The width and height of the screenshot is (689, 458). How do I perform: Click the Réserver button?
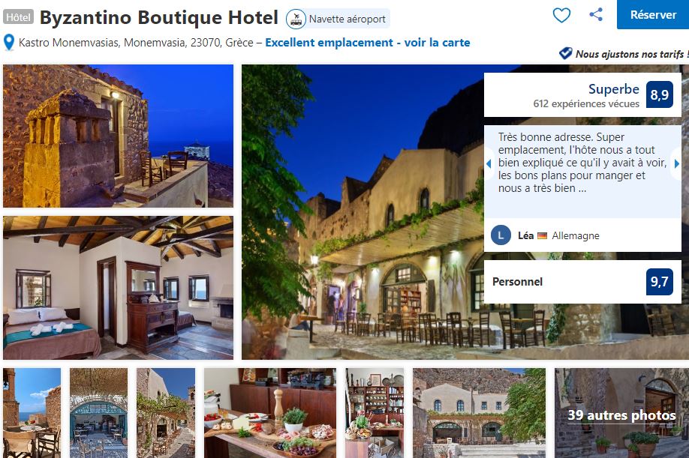click(x=653, y=14)
